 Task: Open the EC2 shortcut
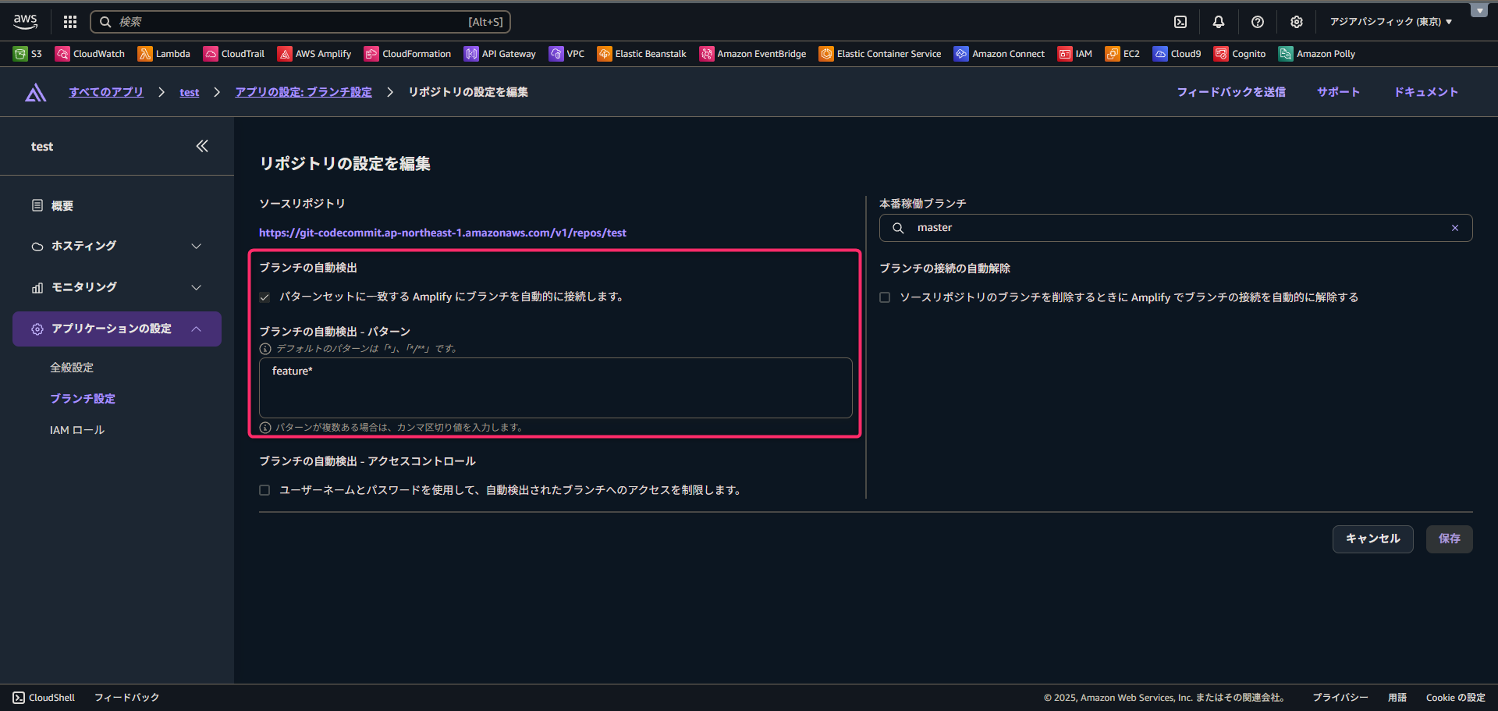click(1123, 54)
